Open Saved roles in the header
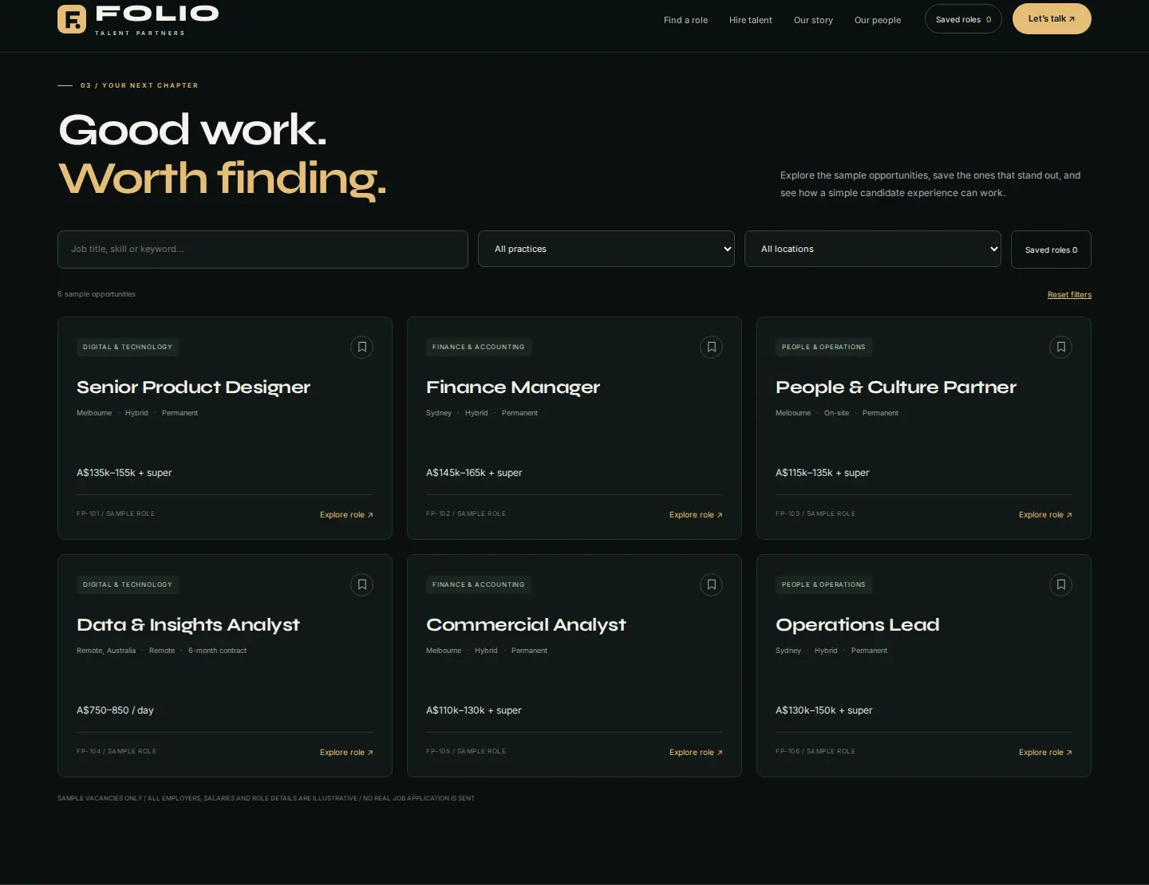The height and width of the screenshot is (885, 1149). click(x=963, y=19)
